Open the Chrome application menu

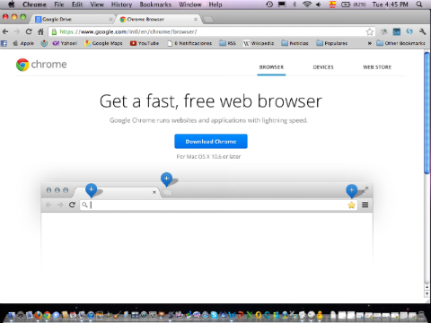pyautogui.click(x=34, y=4)
